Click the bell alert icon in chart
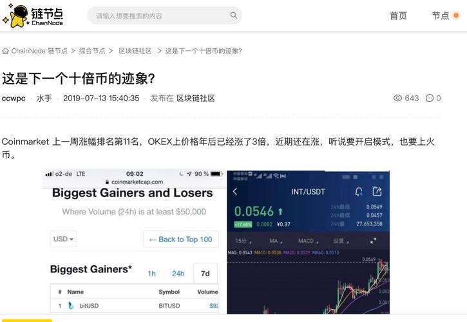Screen dimensions: 467x322 tap(359, 191)
